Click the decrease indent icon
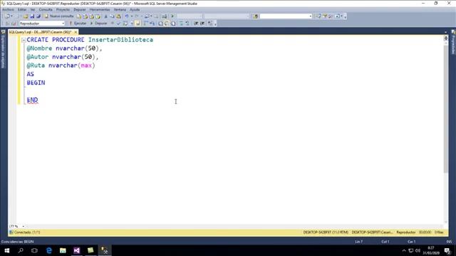Screen dimensions: 456x256 click(x=196, y=23)
